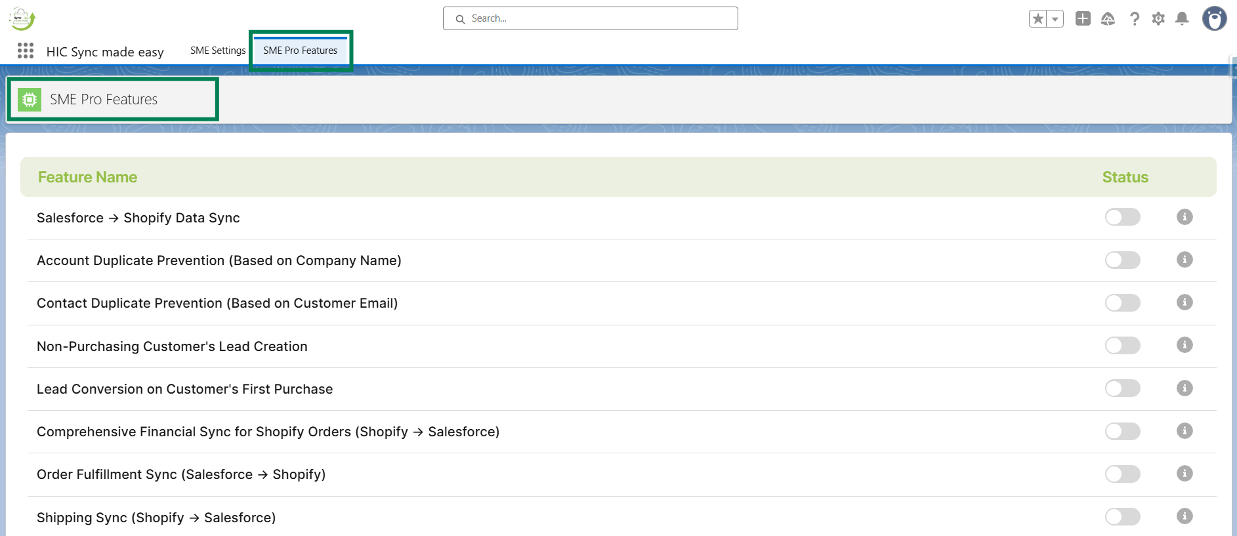Show info for Salesforce → Shopify Data Sync

tap(1185, 216)
